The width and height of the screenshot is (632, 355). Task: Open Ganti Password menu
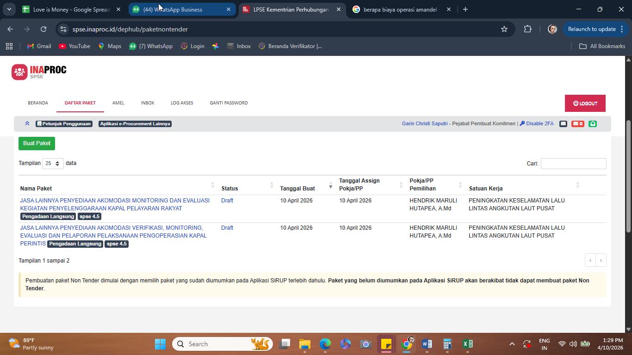[229, 103]
